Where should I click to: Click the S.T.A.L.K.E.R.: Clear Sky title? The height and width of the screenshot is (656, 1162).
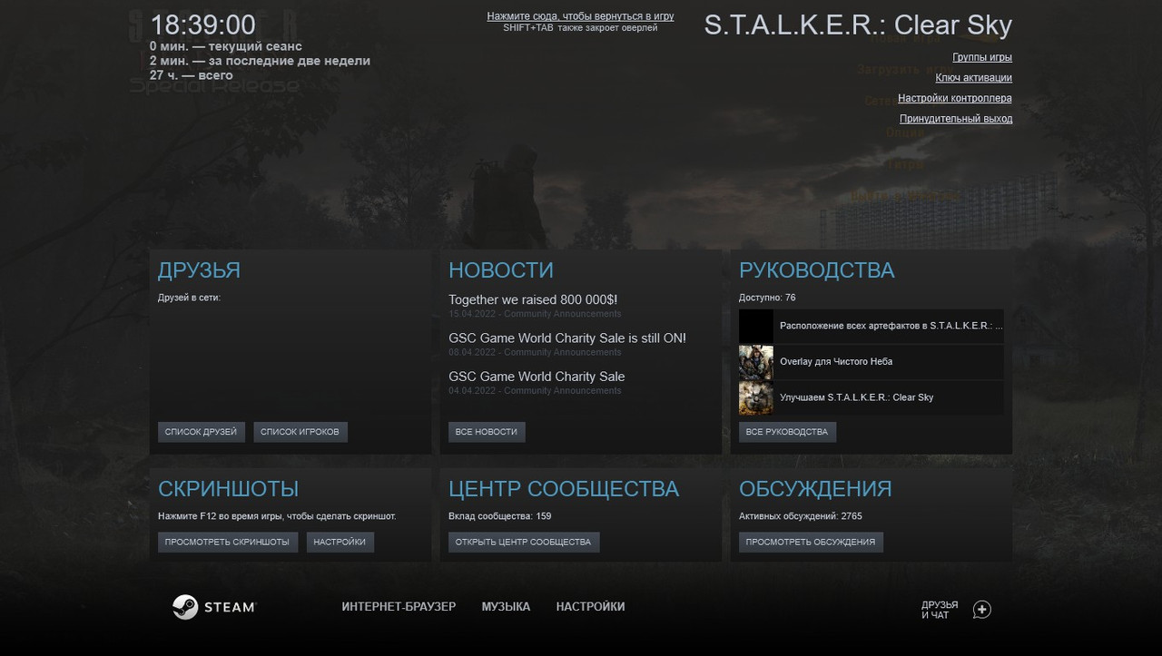click(x=858, y=25)
